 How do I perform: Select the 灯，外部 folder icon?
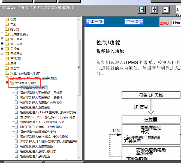tap(7, 39)
